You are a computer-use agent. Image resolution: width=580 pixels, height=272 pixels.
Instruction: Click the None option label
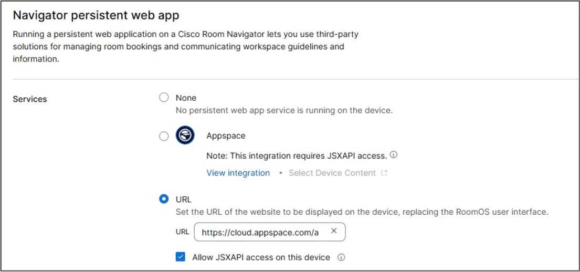point(186,98)
